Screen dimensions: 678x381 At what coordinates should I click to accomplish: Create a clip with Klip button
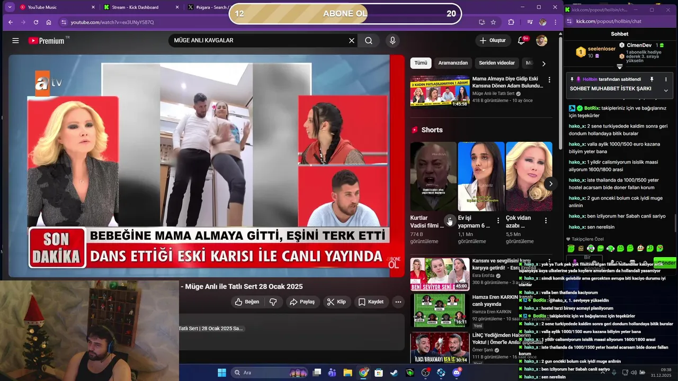coord(336,302)
